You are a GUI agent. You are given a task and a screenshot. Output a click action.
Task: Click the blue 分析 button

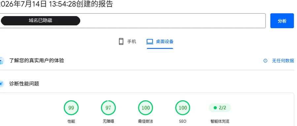tap(282, 21)
